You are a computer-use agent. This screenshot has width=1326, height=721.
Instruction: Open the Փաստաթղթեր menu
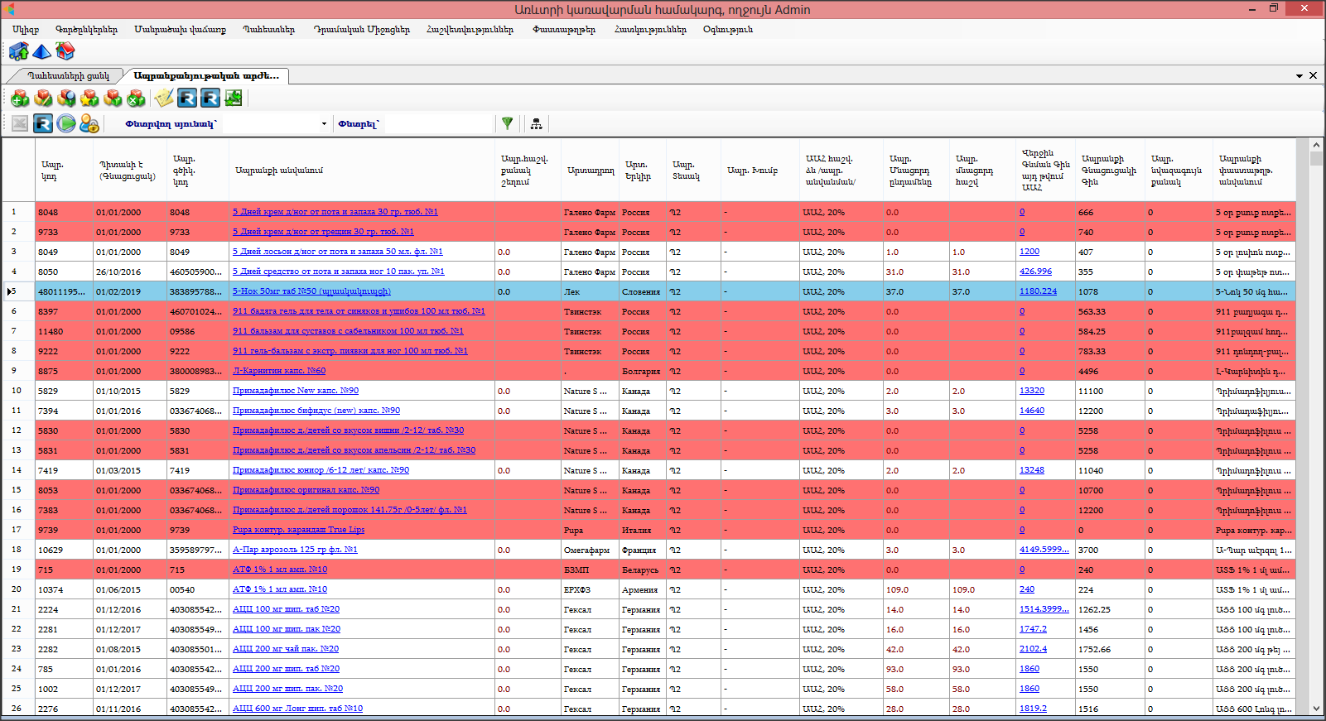[563, 30]
